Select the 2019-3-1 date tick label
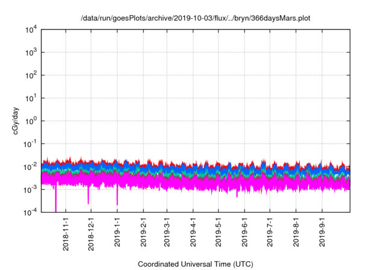Viewport: 386px width, 270px height. point(168,233)
